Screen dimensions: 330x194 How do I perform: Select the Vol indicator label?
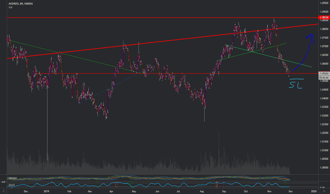11,7
